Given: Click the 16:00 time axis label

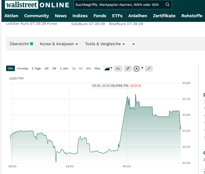Looking at the screenshot, I should 70,166.
